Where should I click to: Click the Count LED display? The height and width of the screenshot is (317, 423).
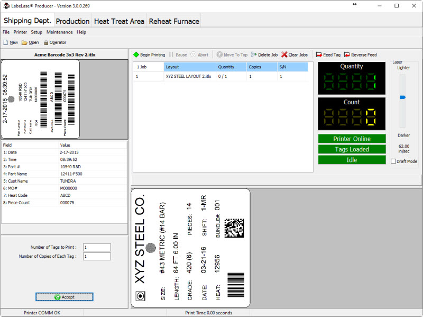pyautogui.click(x=352, y=114)
